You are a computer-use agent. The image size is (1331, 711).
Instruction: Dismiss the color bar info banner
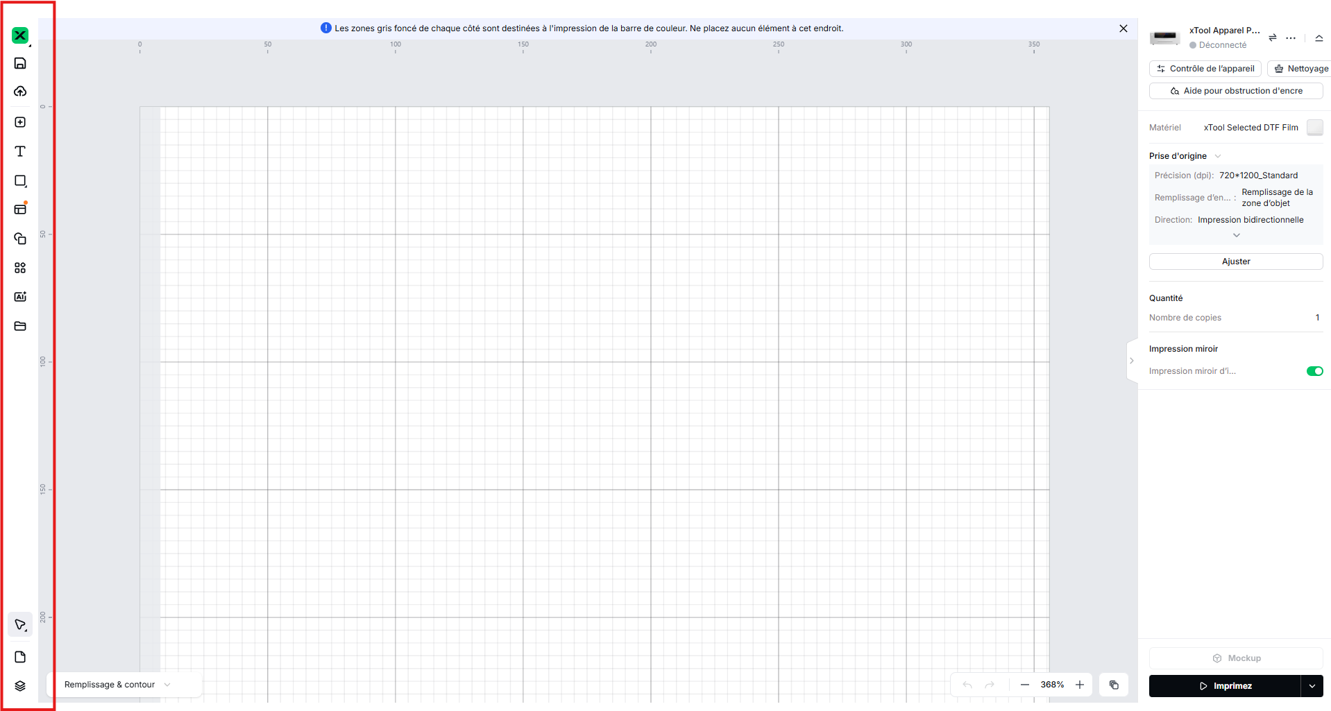(x=1123, y=28)
